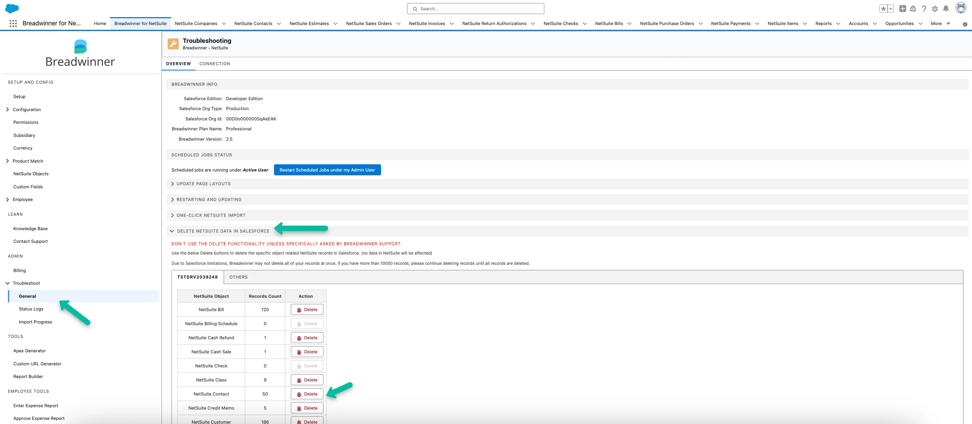The width and height of the screenshot is (972, 424).
Task: Go to the Home navigation tab
Action: click(100, 24)
